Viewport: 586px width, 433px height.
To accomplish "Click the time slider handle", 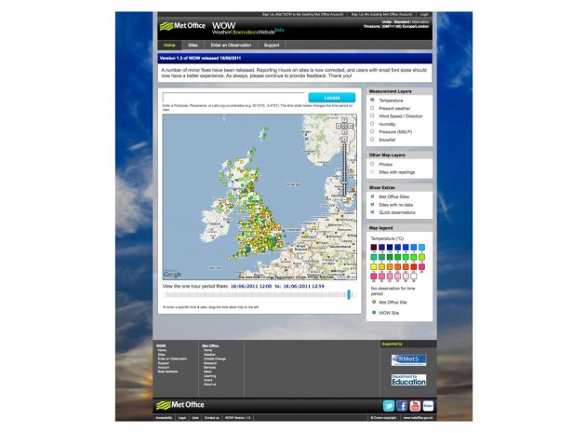I will coord(349,294).
